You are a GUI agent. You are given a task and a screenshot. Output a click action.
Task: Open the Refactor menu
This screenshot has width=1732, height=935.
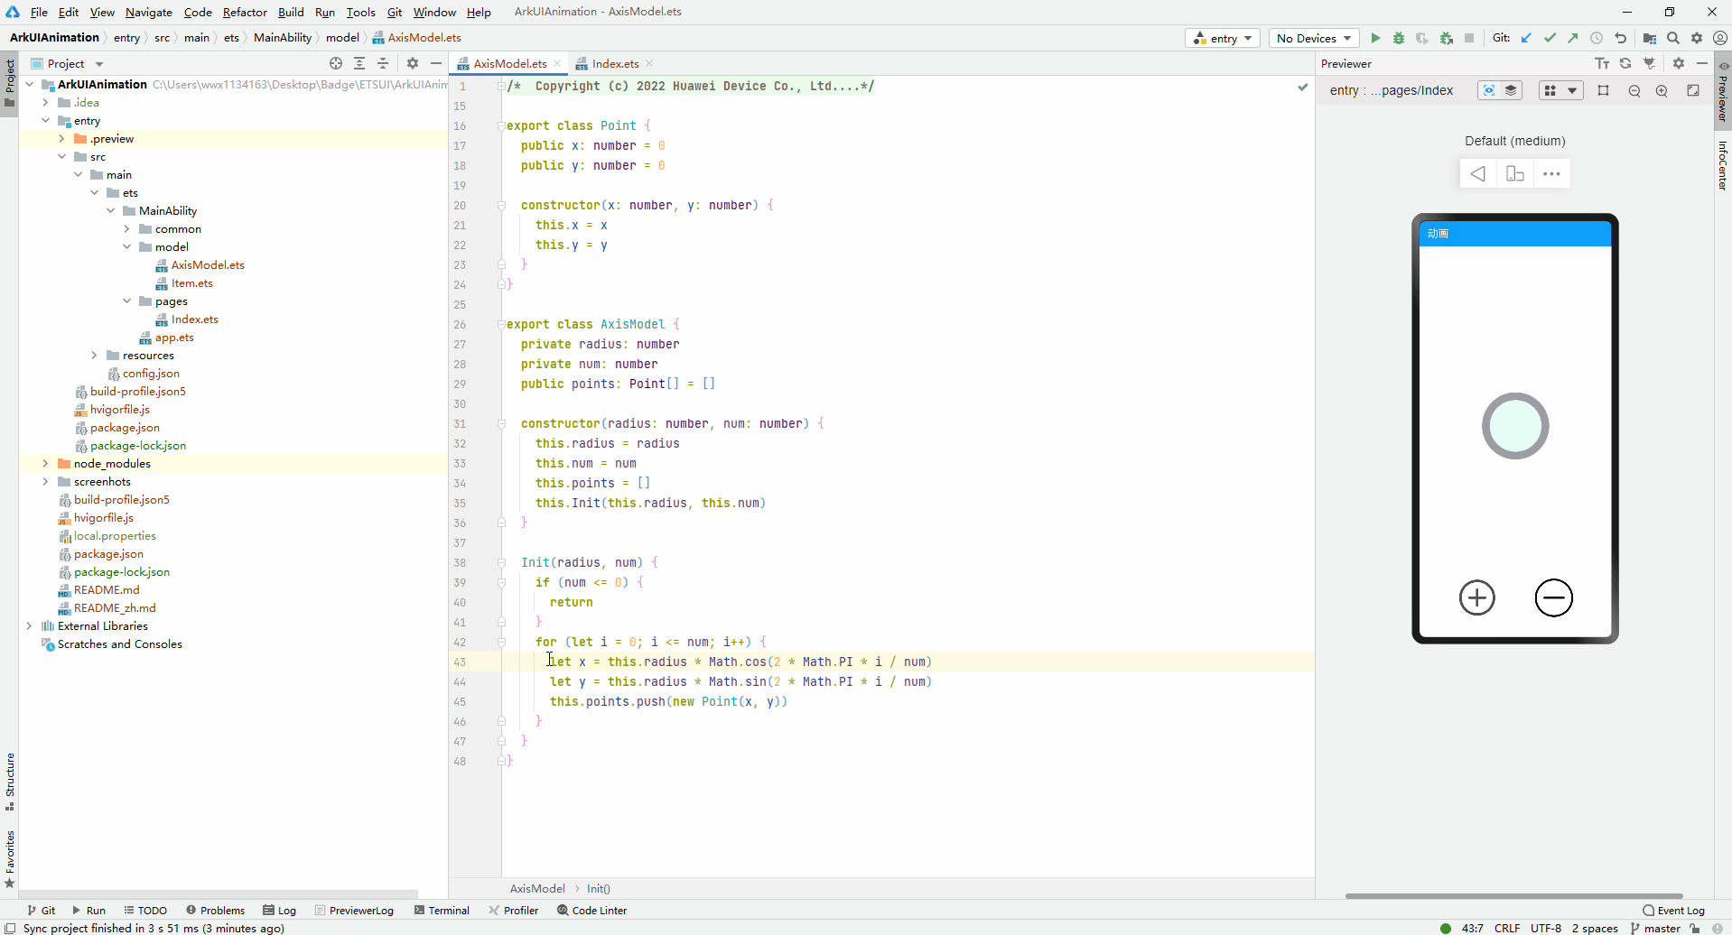pos(245,12)
